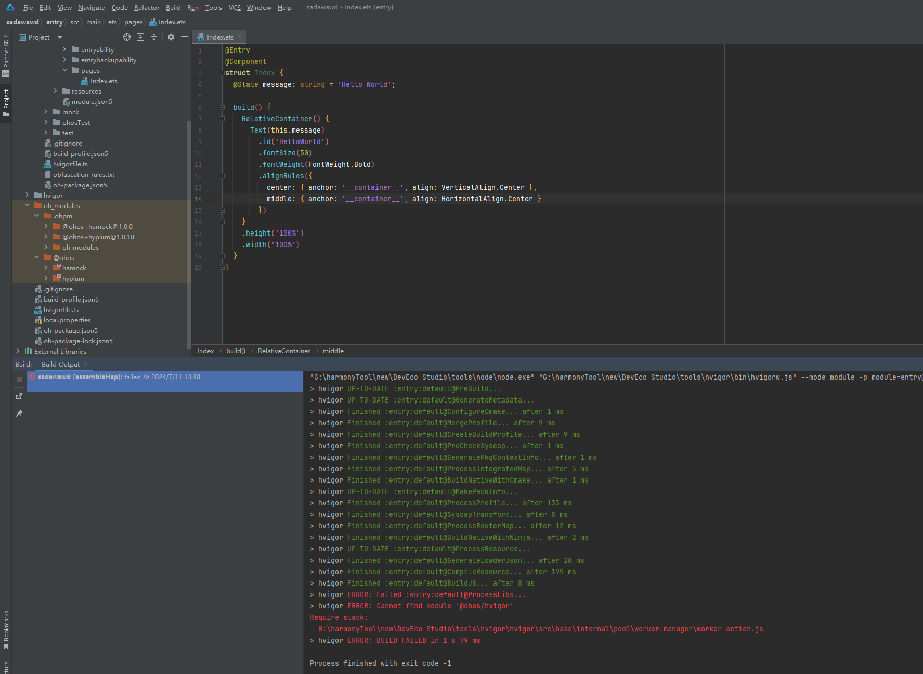Click RelativeContainer in editor breadcrumb
Viewport: 923px width, 674px height.
point(284,351)
